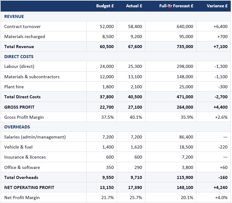Click the Actual £ column header

(x=134, y=6)
